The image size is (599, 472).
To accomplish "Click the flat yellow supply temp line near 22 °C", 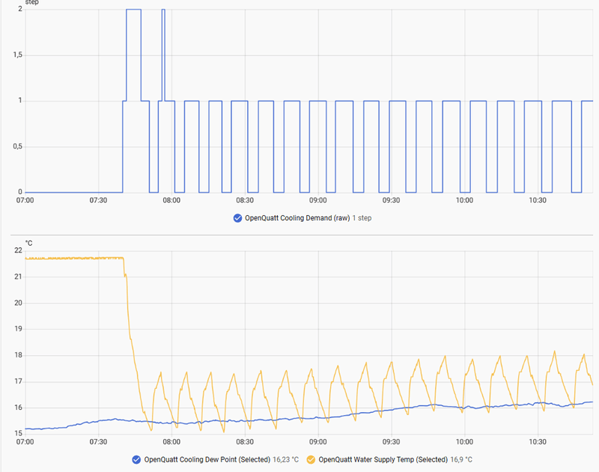I will pos(74,258).
